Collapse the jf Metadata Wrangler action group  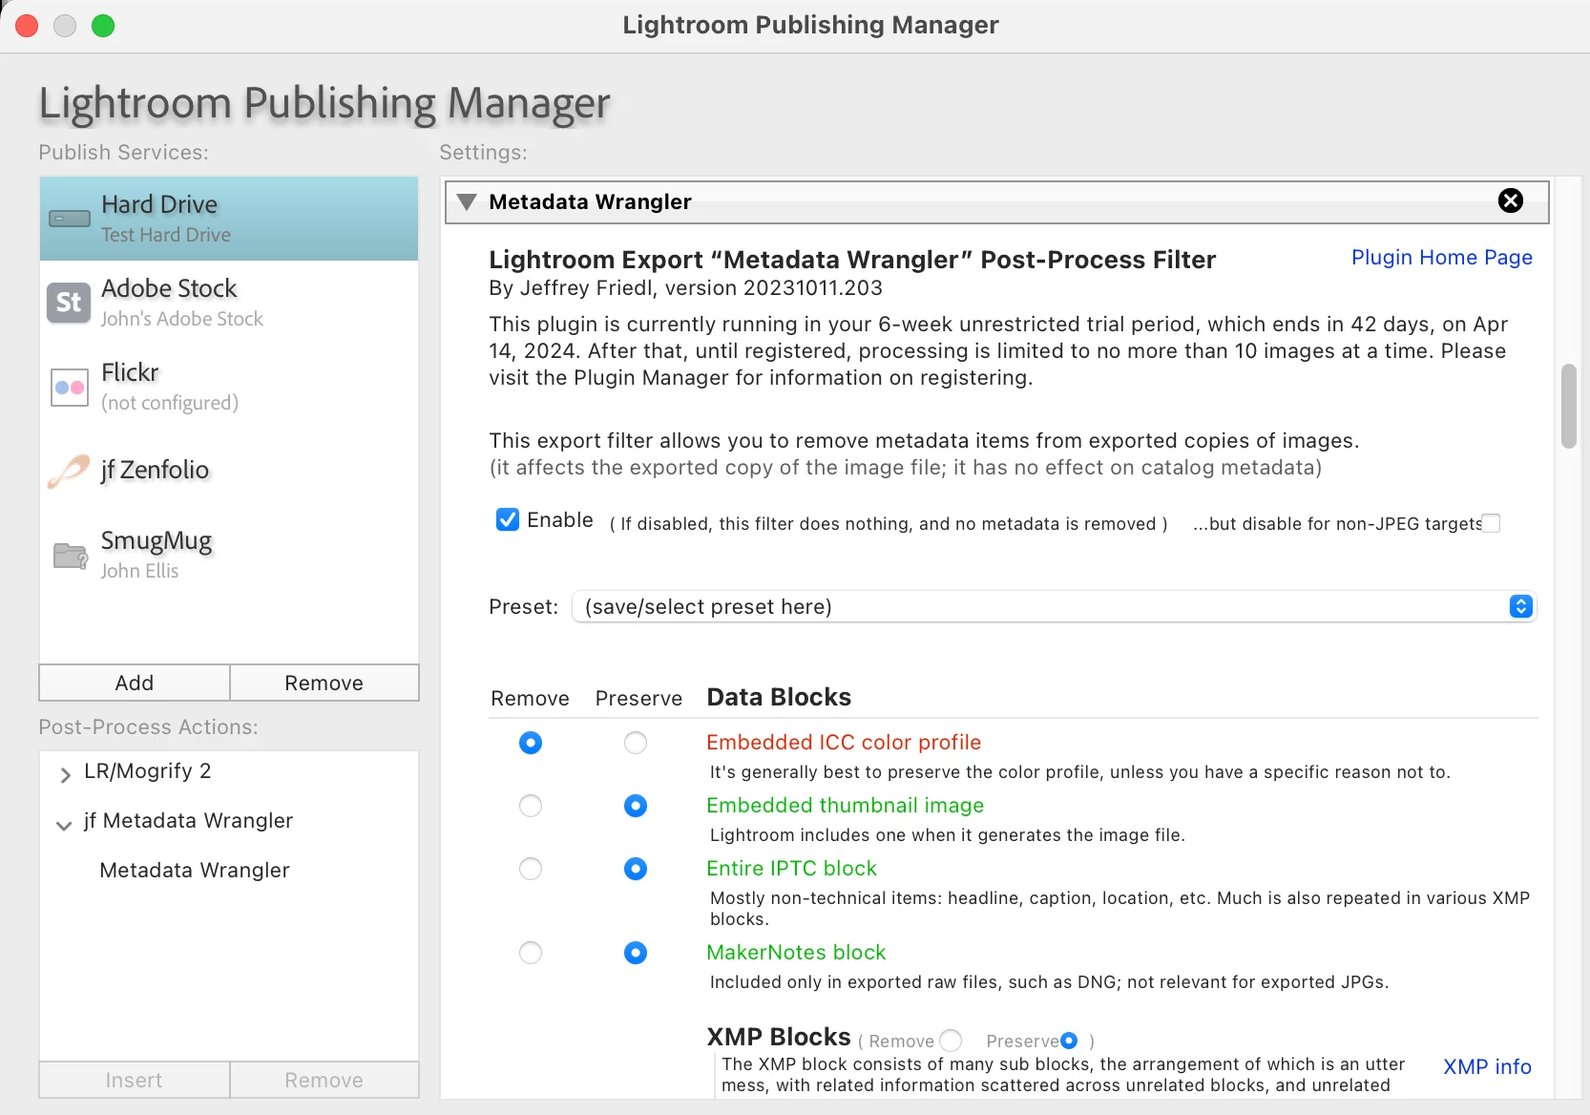click(x=64, y=825)
